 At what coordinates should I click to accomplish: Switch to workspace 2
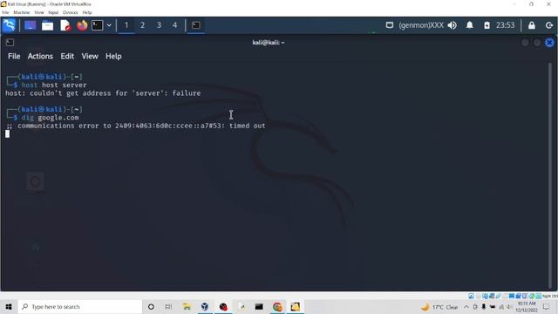tap(142, 25)
